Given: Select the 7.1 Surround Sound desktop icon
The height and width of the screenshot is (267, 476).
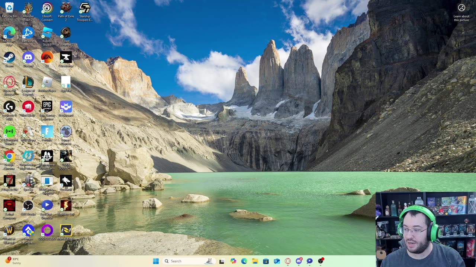Looking at the screenshot, I should [x=9, y=135].
